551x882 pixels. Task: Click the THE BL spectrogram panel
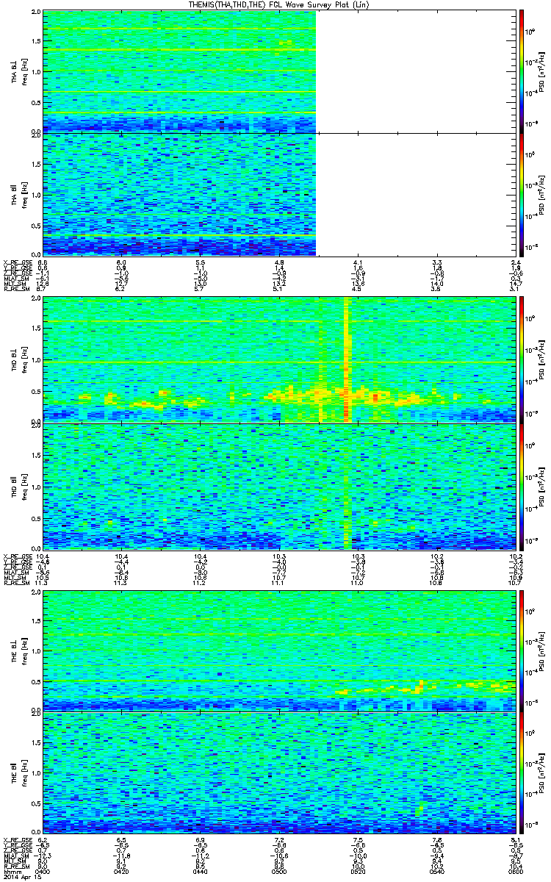[278, 650]
